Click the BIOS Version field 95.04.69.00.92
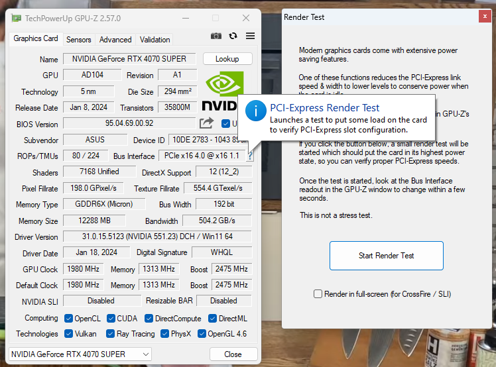This screenshot has width=496, height=367. [x=129, y=123]
